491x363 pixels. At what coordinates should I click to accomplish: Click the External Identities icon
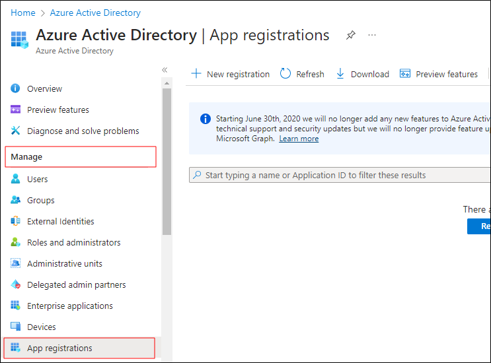click(x=15, y=221)
